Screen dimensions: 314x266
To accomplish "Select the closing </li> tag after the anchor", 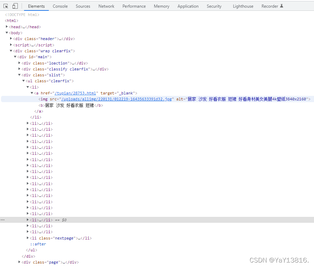I will click(x=36, y=117).
